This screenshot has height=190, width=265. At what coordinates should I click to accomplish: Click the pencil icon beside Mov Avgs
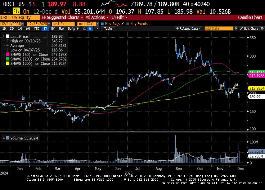pyautogui.click(x=122, y=23)
